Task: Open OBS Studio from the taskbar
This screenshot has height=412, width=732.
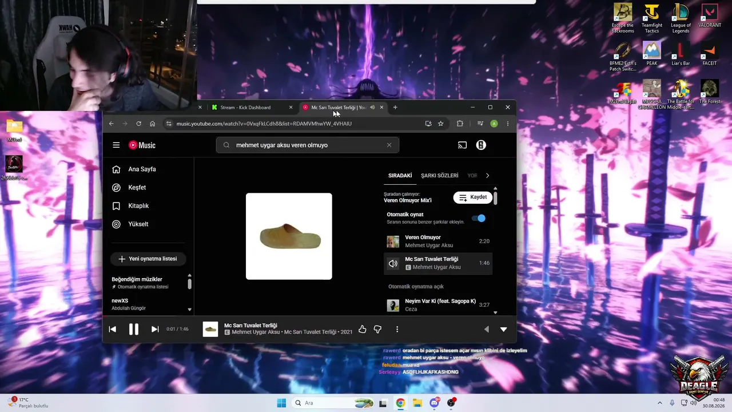Action: [452, 403]
